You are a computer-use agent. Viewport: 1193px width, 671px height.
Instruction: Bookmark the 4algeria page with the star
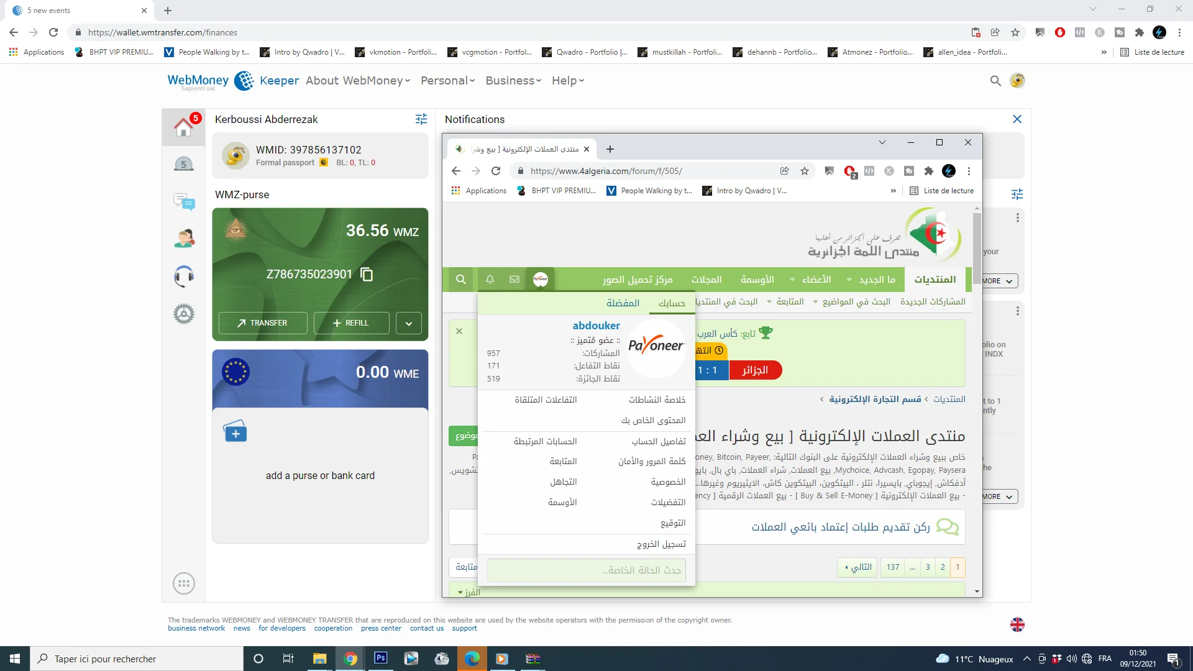pyautogui.click(x=805, y=171)
